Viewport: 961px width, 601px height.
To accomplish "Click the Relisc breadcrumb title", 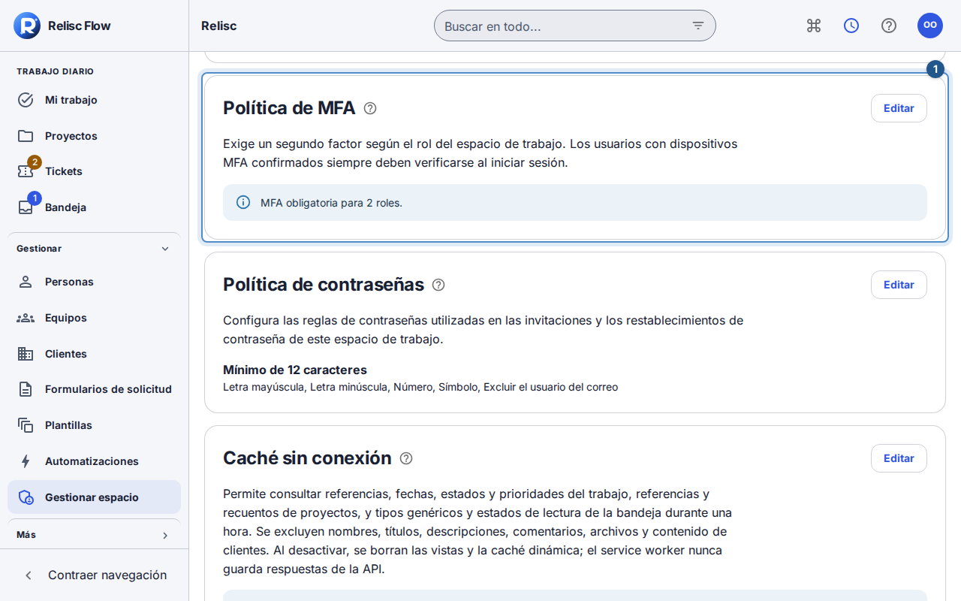I will 218,26.
